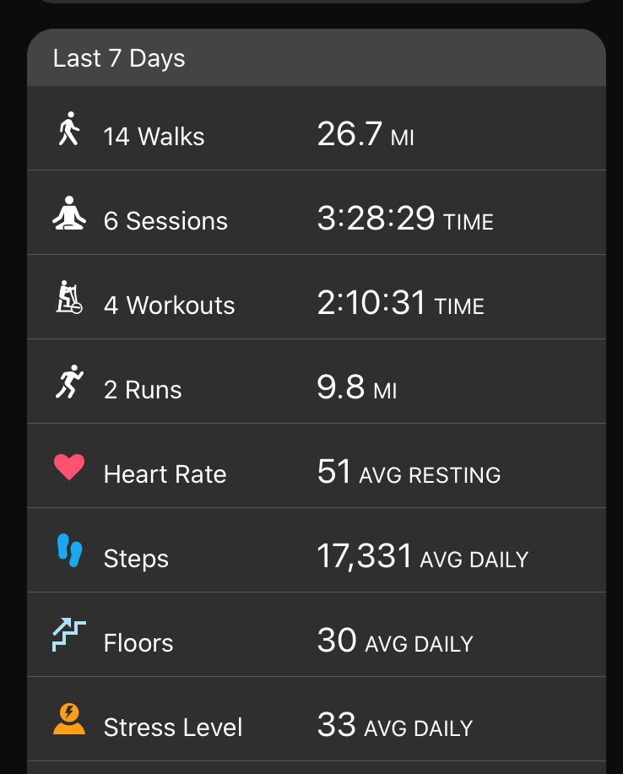Tap the blue footprints steps icon
The image size is (623, 774).
click(69, 550)
